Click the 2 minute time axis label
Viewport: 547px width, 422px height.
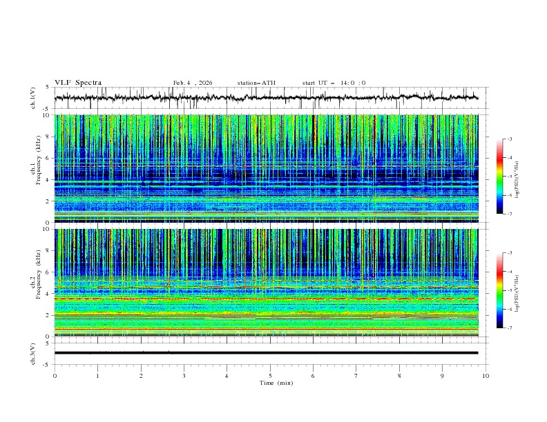pos(141,376)
